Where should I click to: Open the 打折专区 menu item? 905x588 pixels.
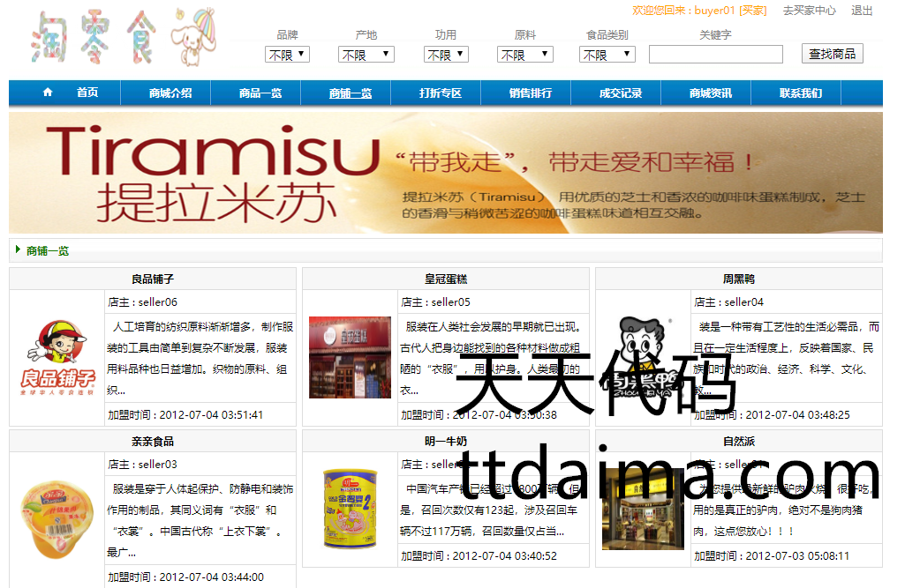coord(441,93)
